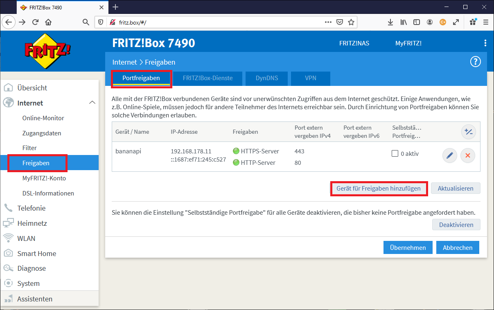494x310 pixels.
Task: Click the Aktualisieren button
Action: (x=456, y=189)
